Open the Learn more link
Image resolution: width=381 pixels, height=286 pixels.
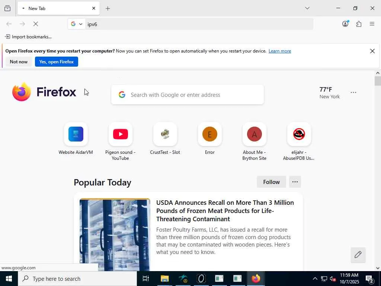pos(280,51)
